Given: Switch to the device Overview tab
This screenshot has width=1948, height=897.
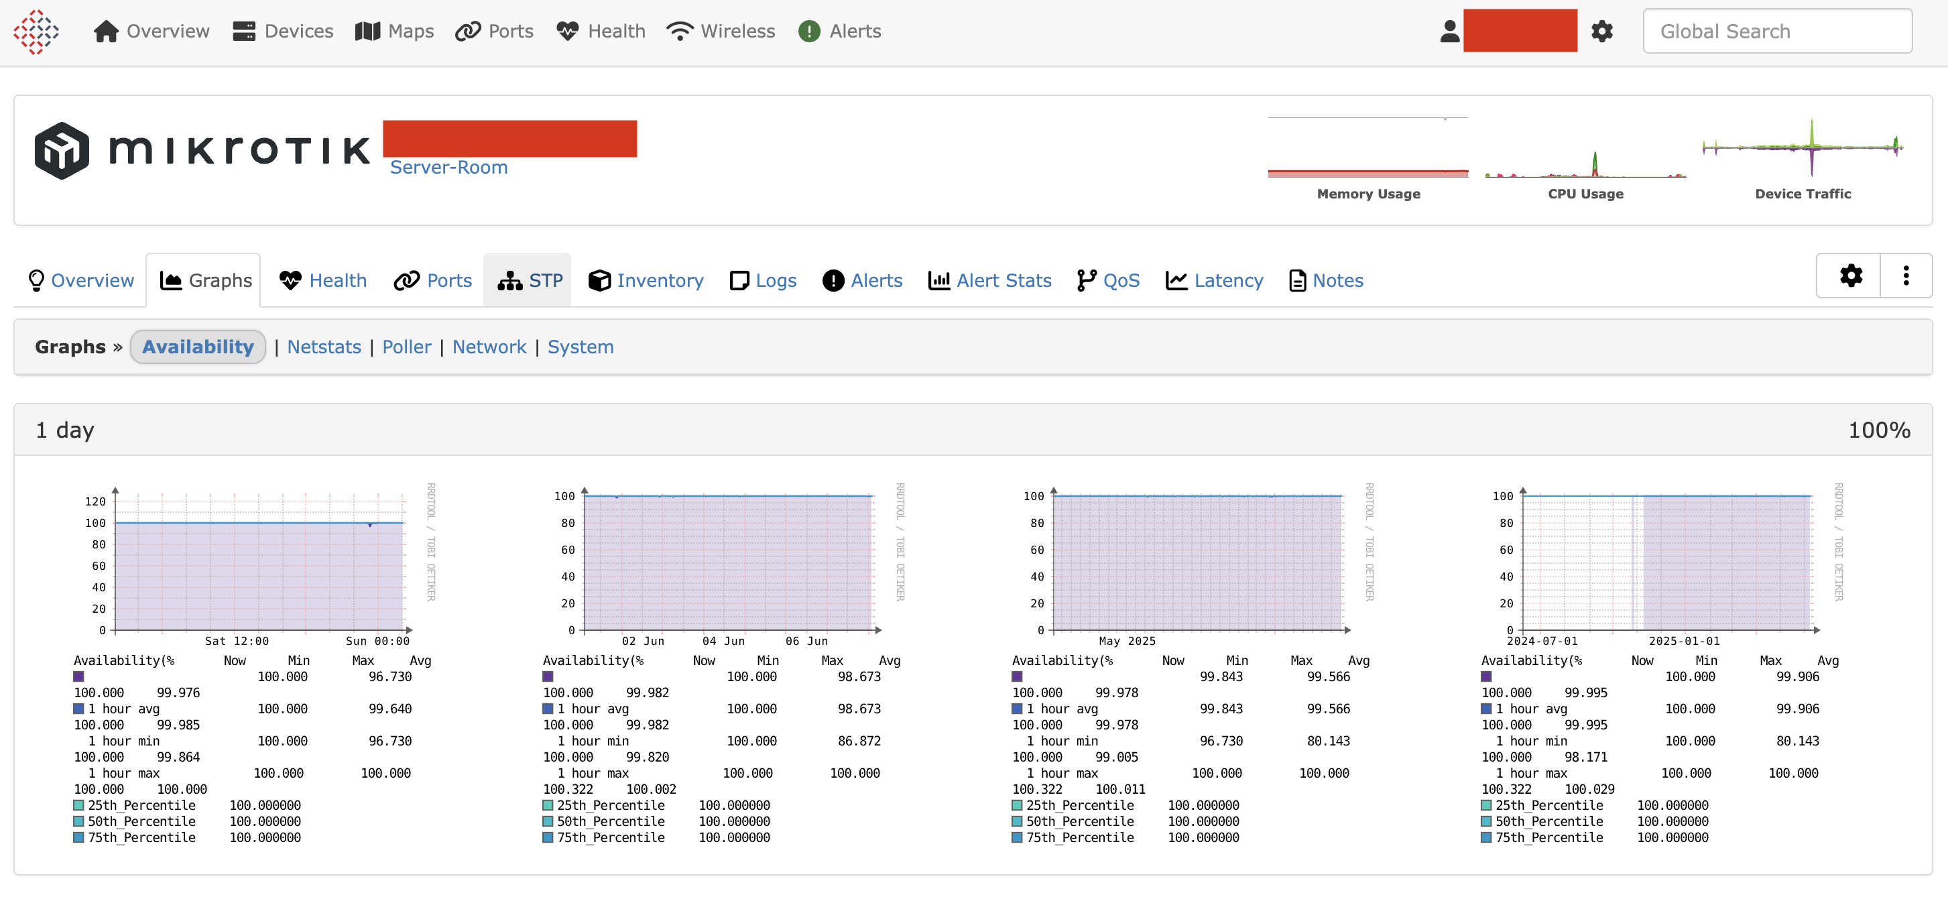Looking at the screenshot, I should tap(81, 281).
